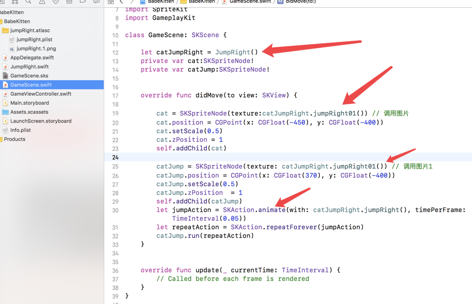The height and width of the screenshot is (304, 472).
Task: Click 'cat.zPosition = 1' on line 22
Action: pos(190,140)
